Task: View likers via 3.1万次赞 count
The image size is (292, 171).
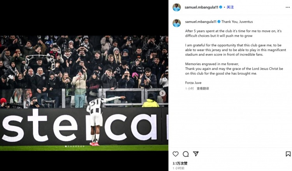Action: (x=180, y=163)
